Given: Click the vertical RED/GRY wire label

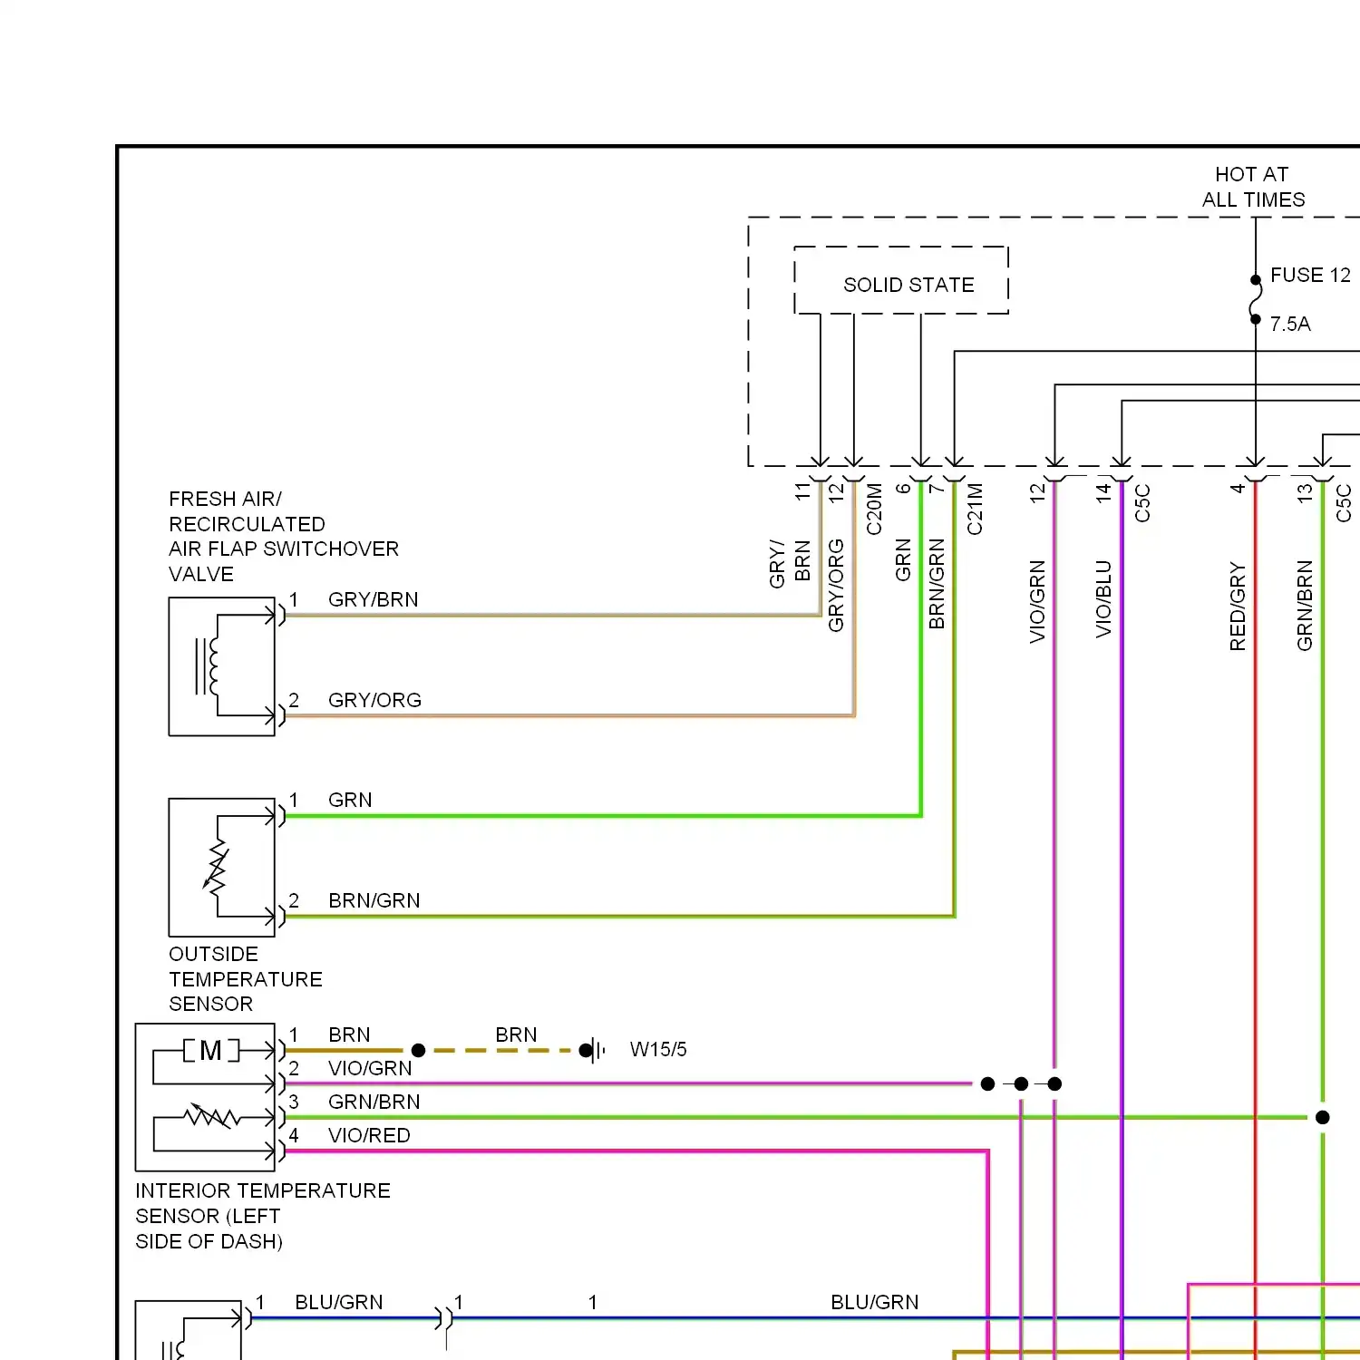Looking at the screenshot, I should (1238, 607).
